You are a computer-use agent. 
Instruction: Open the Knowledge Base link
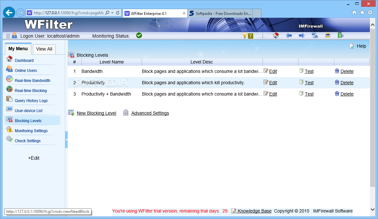coord(254,211)
